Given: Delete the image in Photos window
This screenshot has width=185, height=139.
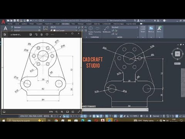Looking at the screenshot, I should coord(42,34).
